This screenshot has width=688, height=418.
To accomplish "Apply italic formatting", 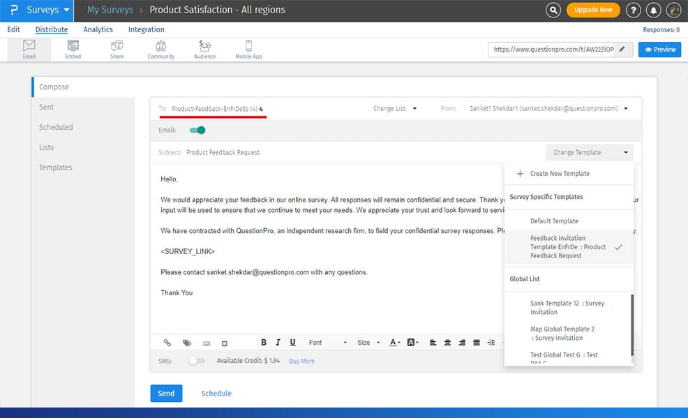I will coord(278,342).
